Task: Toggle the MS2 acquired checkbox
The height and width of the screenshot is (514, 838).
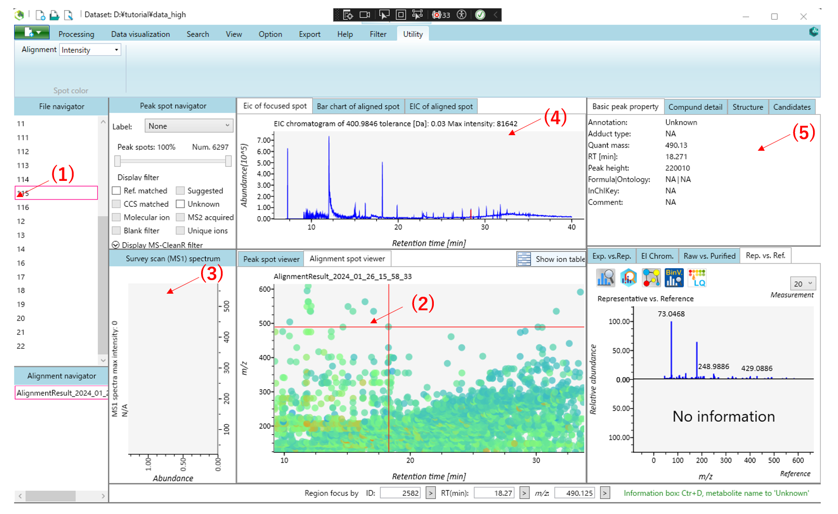Action: pyautogui.click(x=180, y=217)
